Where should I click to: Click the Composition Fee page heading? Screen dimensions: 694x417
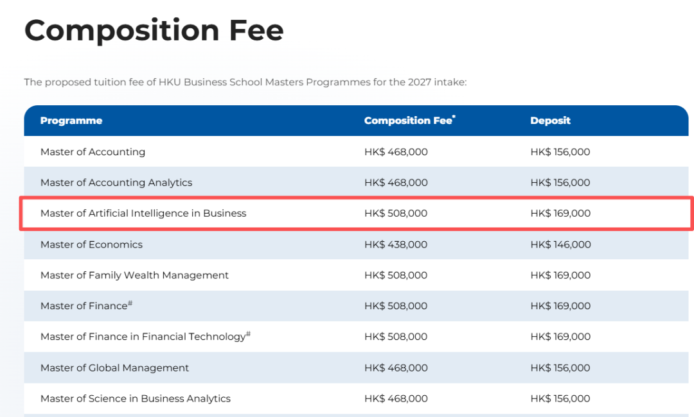coord(154,31)
